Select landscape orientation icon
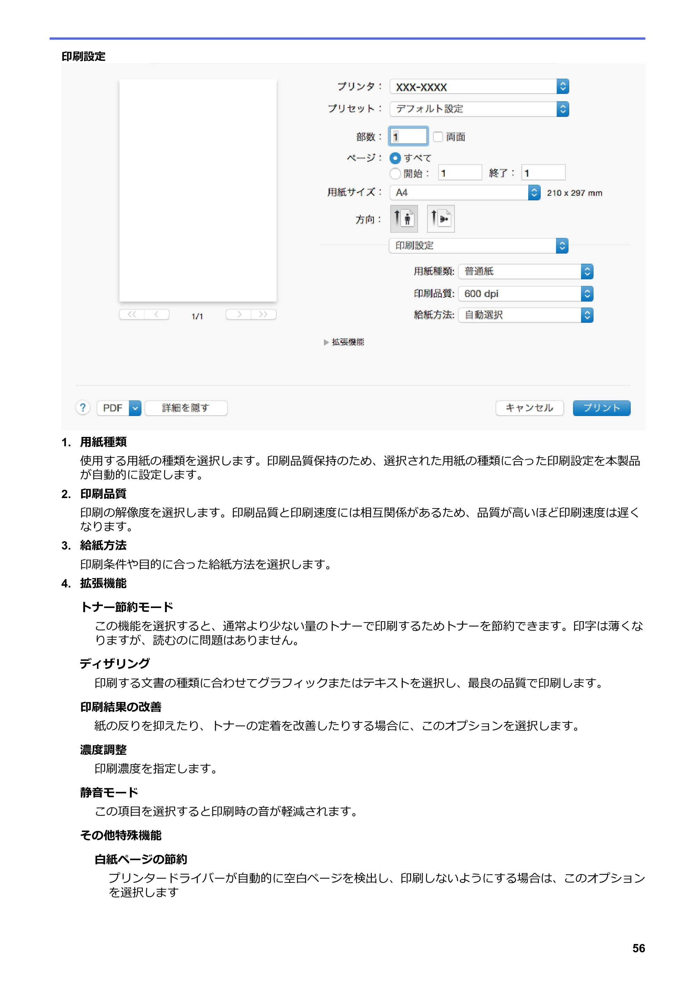 441,218
